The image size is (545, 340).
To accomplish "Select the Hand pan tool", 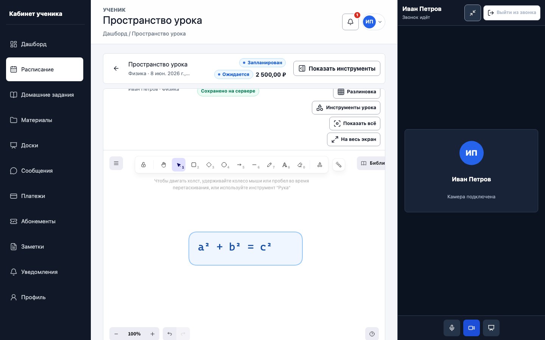I will (x=163, y=165).
